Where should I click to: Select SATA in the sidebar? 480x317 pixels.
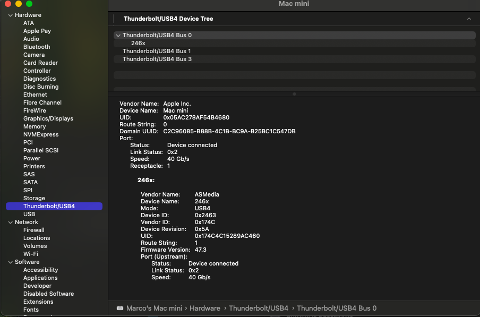tap(31, 182)
